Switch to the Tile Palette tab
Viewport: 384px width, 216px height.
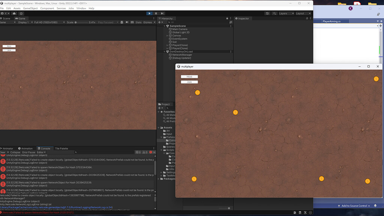coord(61,148)
